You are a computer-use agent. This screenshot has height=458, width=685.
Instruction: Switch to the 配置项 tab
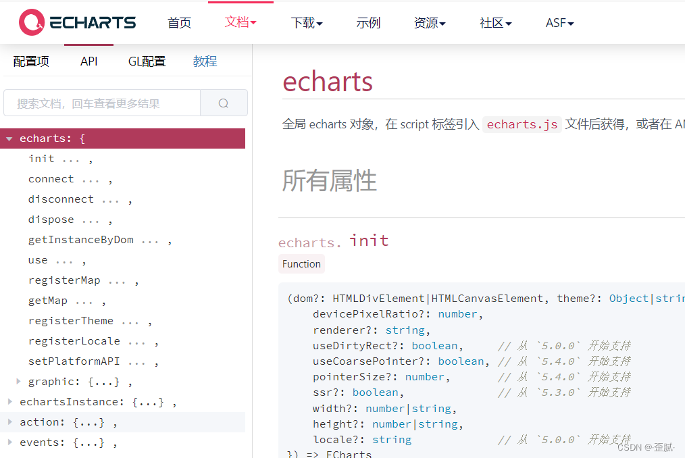(31, 61)
